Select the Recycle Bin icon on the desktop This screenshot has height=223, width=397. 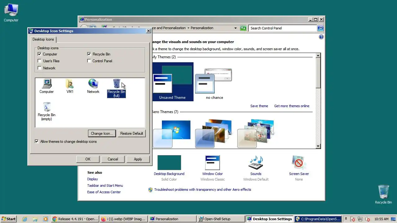(383, 195)
